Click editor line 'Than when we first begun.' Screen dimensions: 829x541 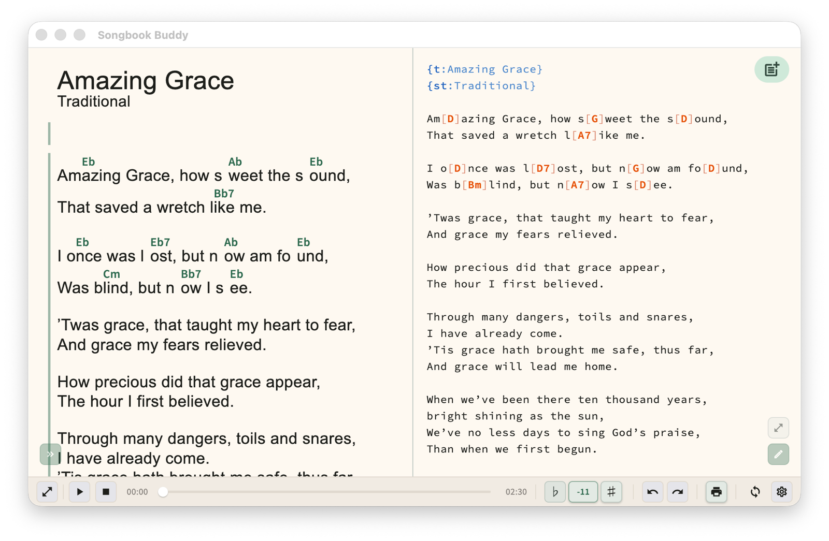[x=512, y=449]
